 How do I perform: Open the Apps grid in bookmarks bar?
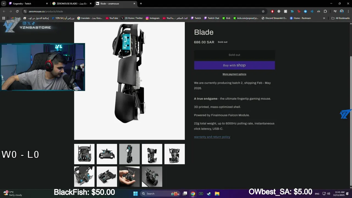[x=4, y=18]
